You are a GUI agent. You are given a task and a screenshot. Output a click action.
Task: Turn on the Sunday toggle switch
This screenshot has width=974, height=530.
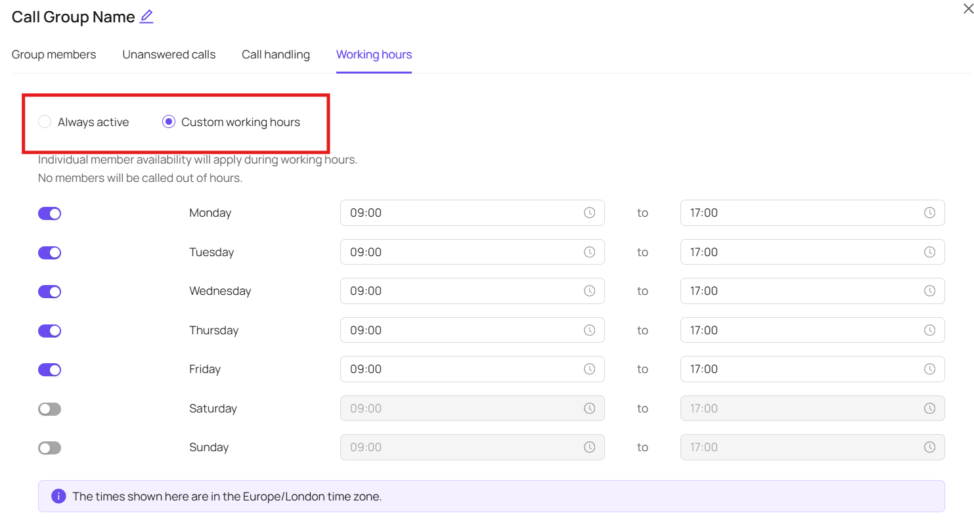tap(49, 448)
